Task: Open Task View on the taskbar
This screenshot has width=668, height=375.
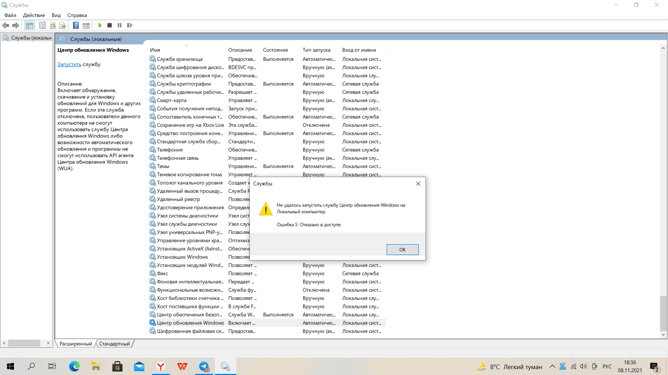Action: pyautogui.click(x=52, y=366)
